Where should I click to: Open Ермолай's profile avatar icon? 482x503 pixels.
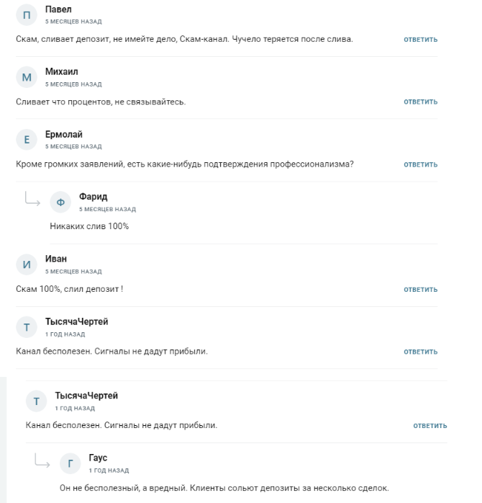[27, 140]
